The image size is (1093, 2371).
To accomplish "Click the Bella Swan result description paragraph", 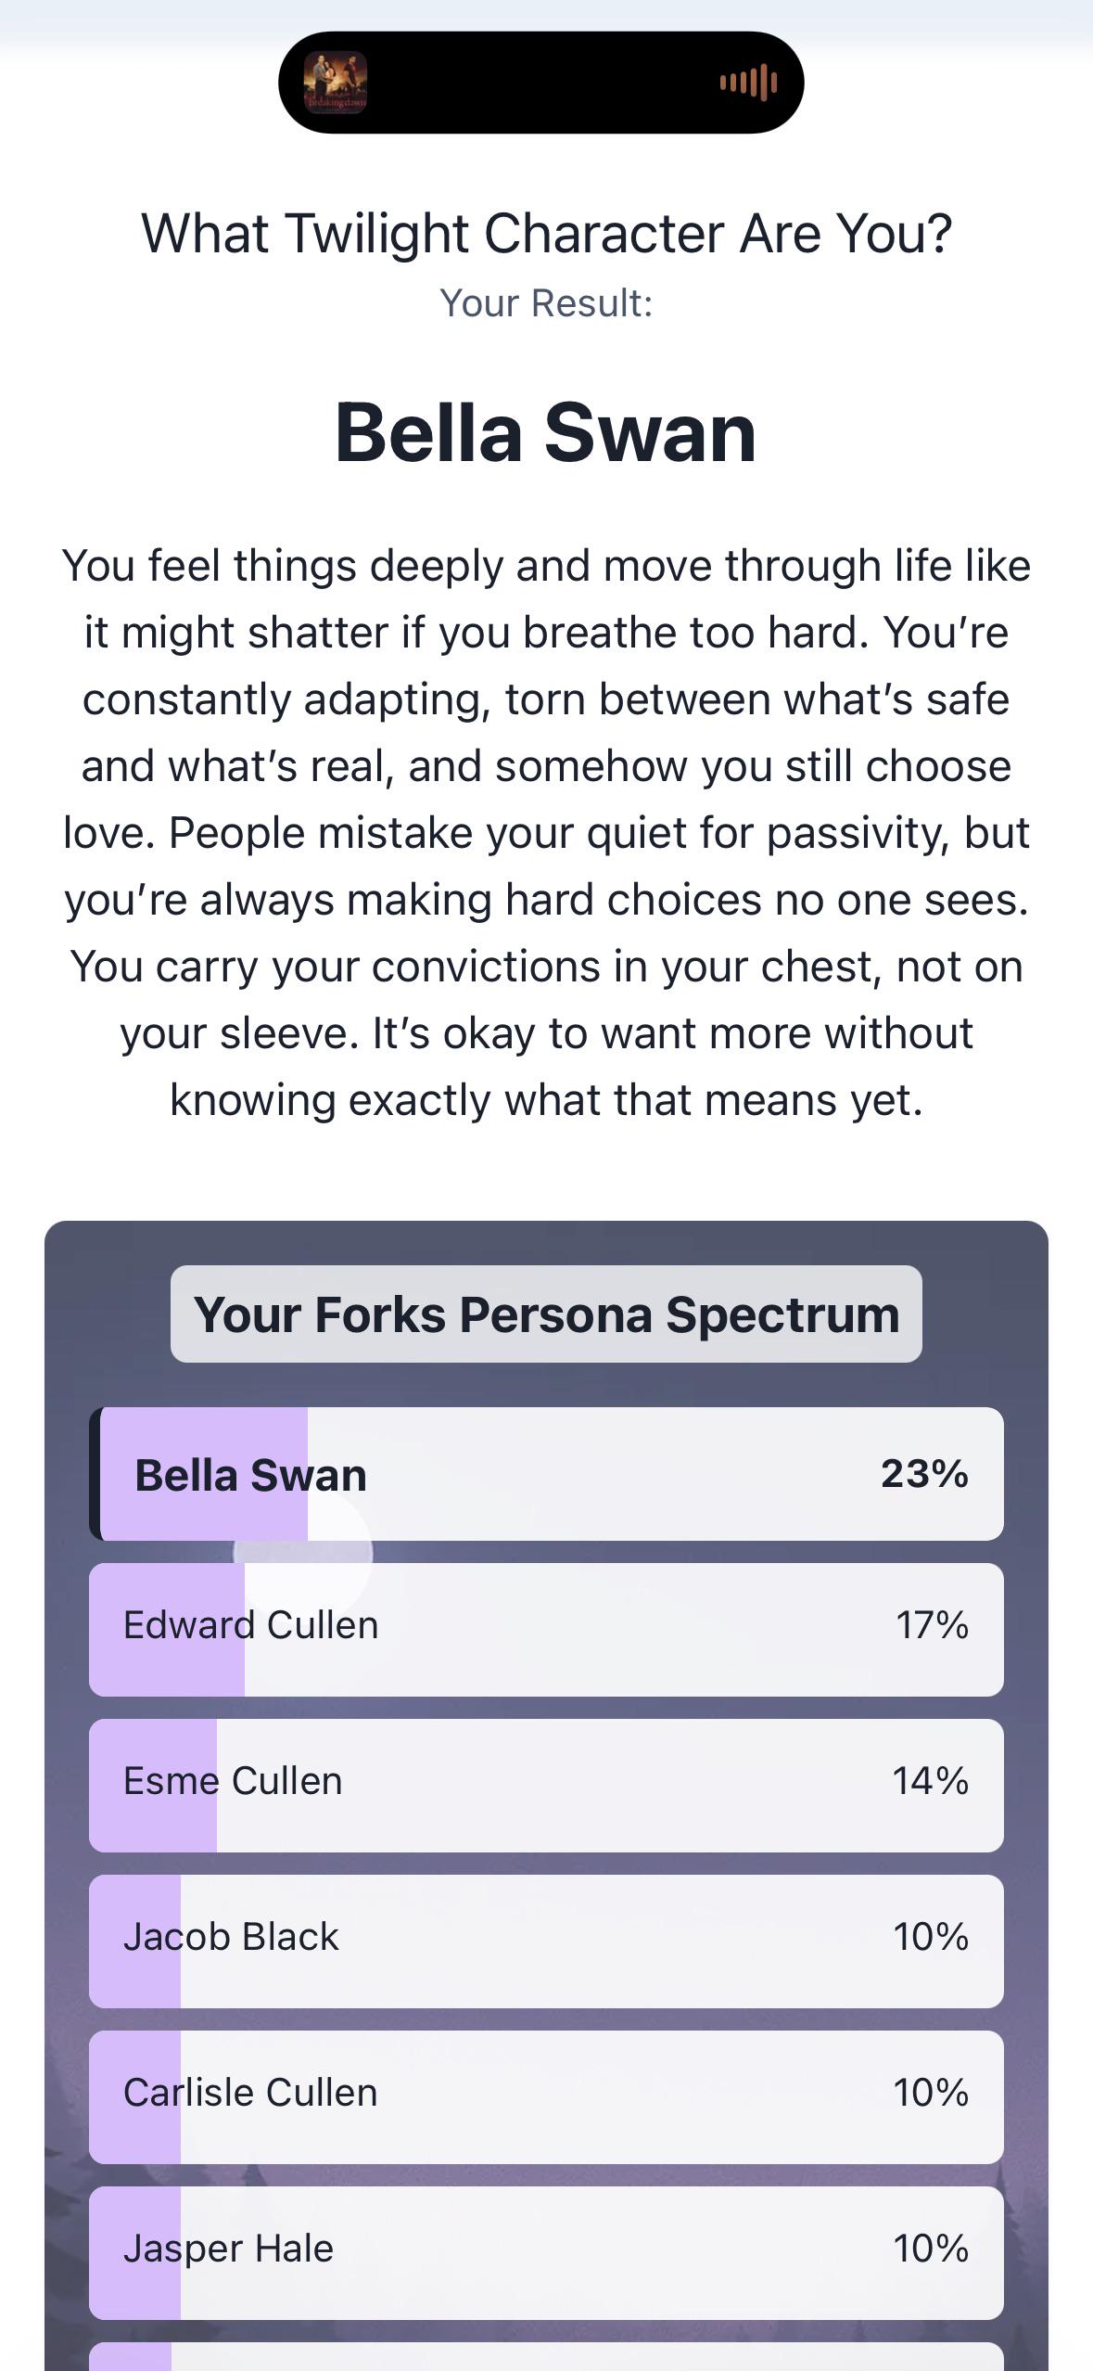I will (546, 830).
